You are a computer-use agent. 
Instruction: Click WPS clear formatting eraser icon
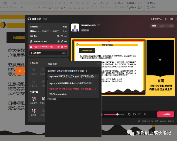pyautogui.click(x=64, y=3)
